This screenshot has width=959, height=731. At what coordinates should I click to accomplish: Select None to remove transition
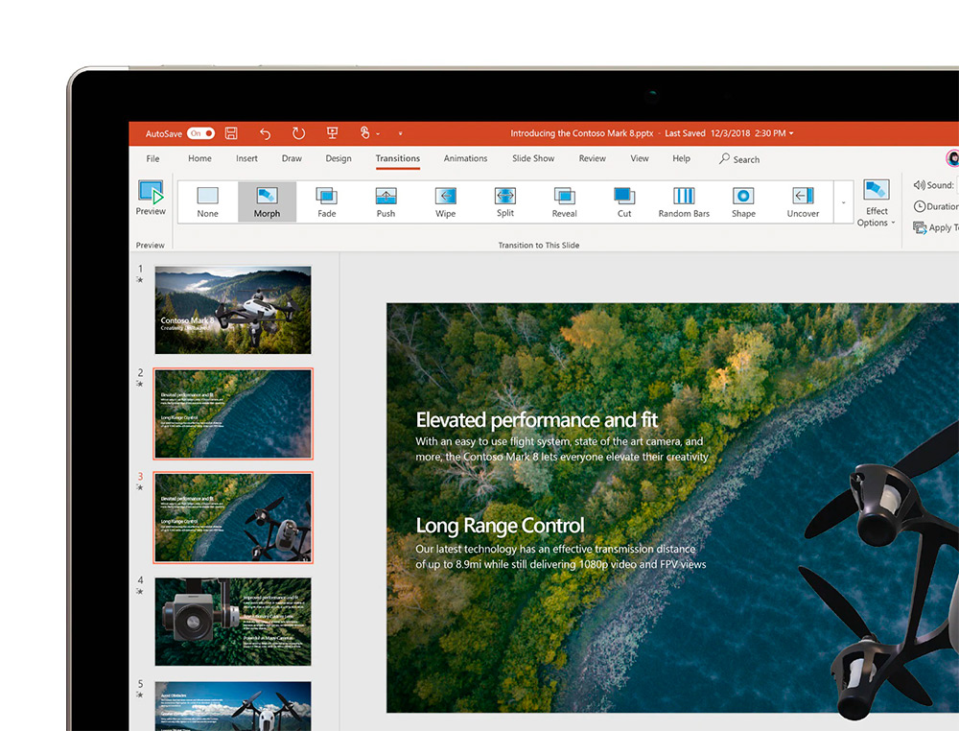[207, 201]
